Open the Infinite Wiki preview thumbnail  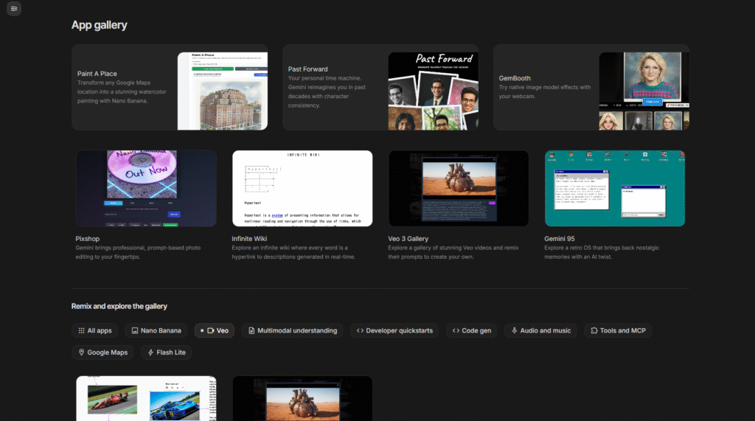pyautogui.click(x=302, y=188)
